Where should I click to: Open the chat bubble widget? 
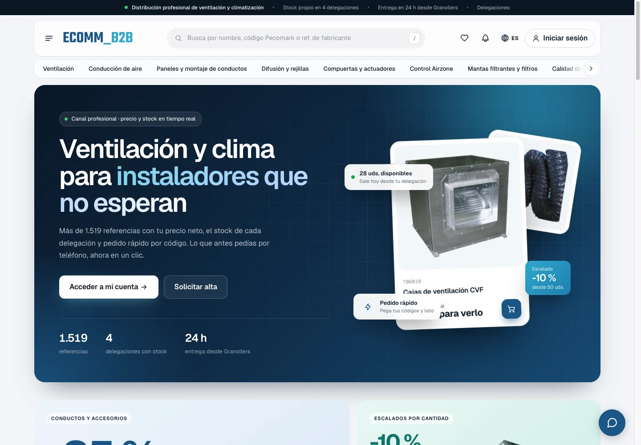coord(612,423)
